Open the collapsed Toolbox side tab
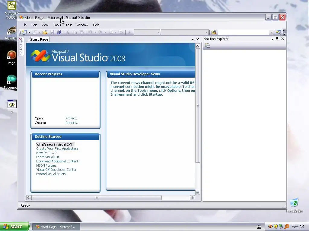 (21, 47)
